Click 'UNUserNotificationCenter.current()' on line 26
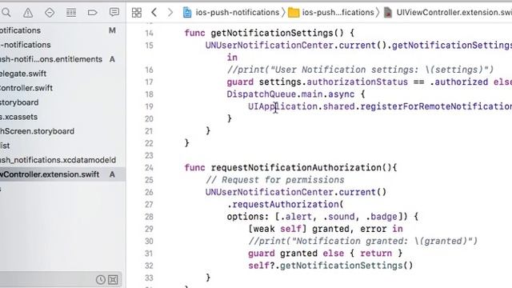This screenshot has height=288, width=512. point(296,192)
